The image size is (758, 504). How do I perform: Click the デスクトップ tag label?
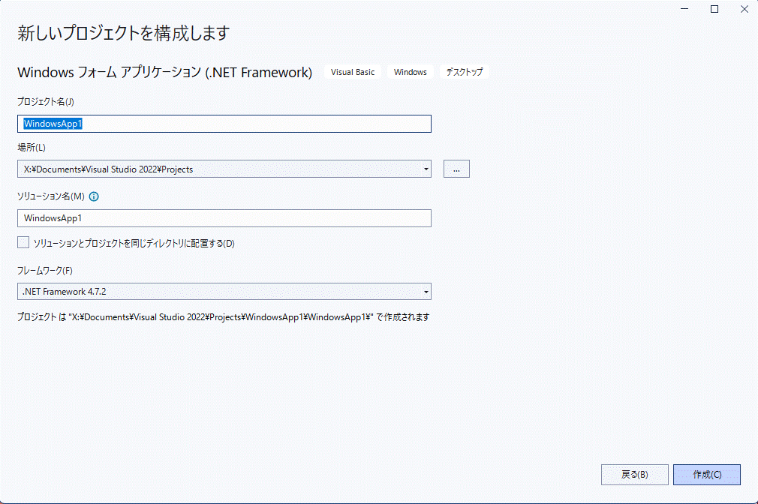coord(465,72)
